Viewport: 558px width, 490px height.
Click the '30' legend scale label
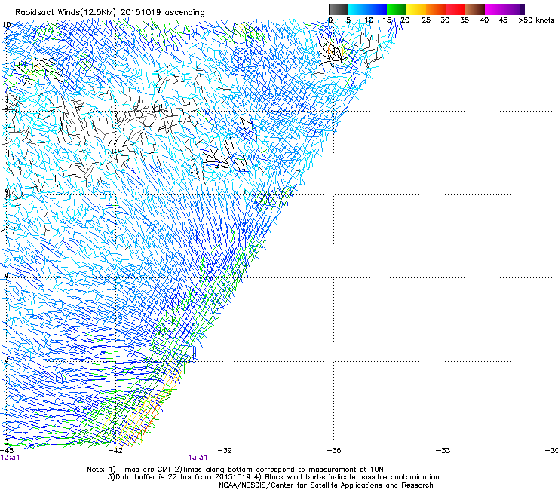[x=445, y=20]
